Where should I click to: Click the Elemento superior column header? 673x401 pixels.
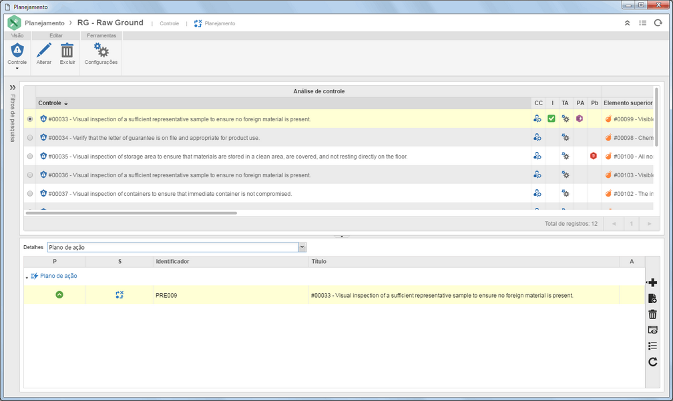click(x=628, y=103)
